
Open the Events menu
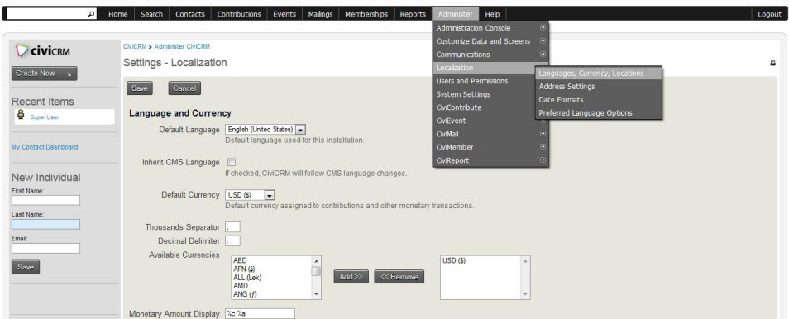pyautogui.click(x=285, y=14)
